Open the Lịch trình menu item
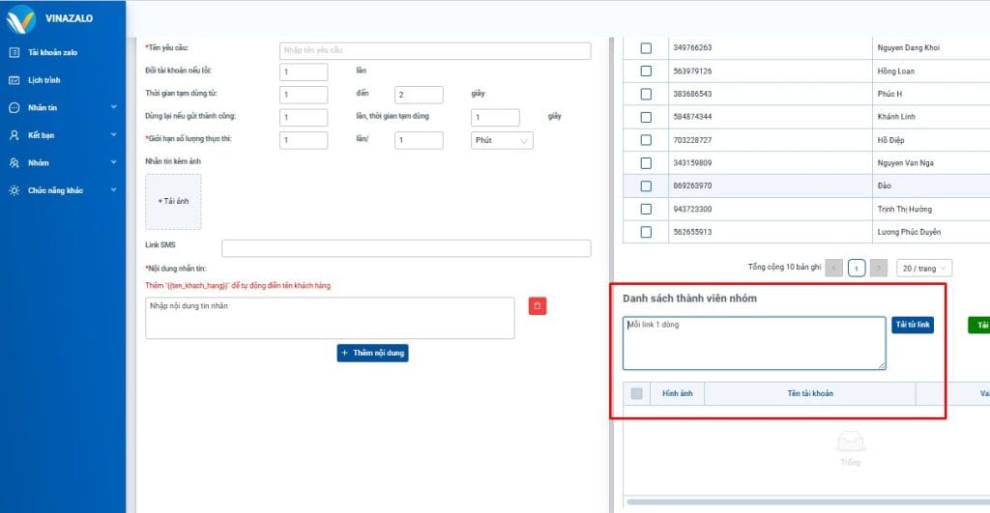 pos(44,80)
